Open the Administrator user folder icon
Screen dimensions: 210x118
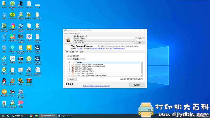point(4,4)
